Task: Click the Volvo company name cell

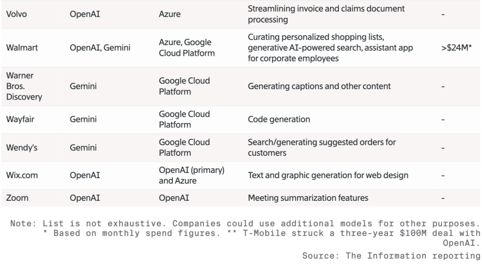Action: point(17,14)
